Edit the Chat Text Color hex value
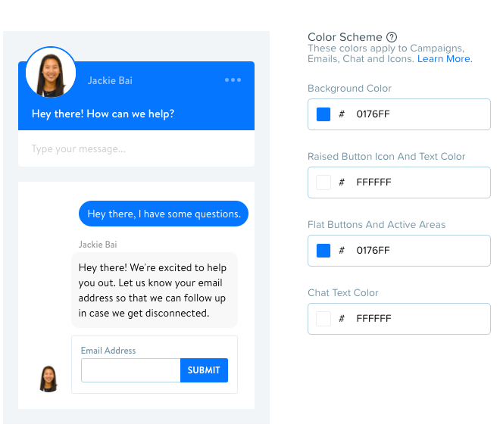This screenshot has height=440, width=500. click(373, 319)
